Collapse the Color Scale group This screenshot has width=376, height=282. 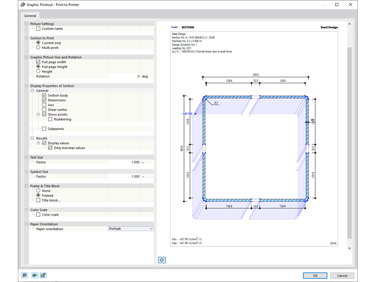tap(26, 210)
